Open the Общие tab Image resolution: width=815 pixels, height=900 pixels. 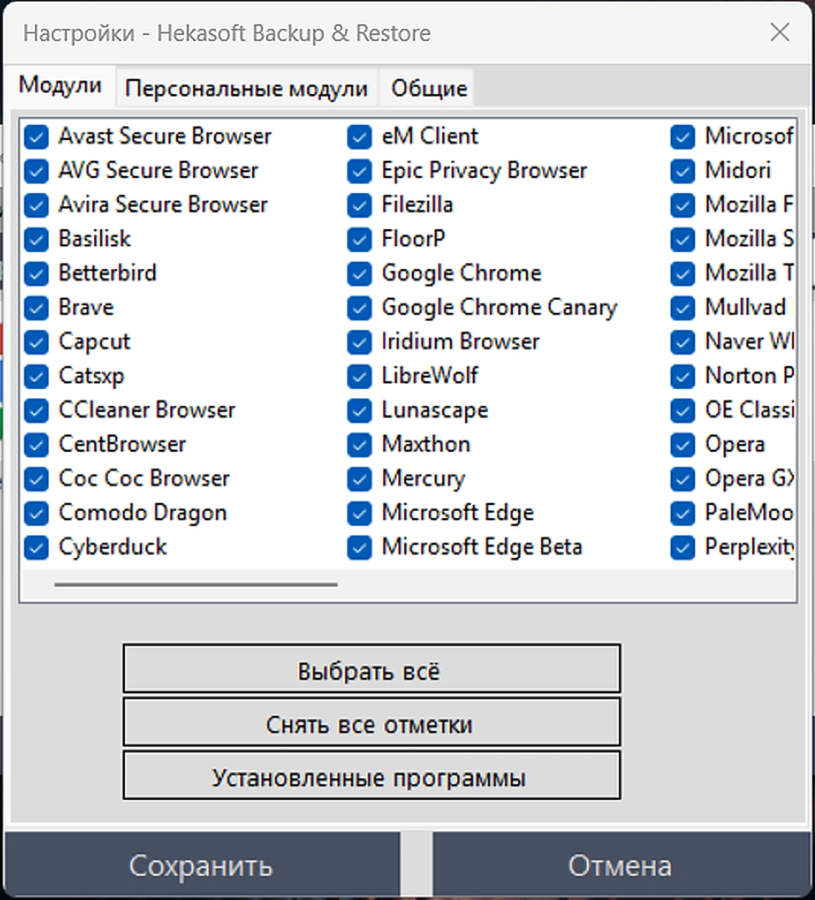pos(429,88)
